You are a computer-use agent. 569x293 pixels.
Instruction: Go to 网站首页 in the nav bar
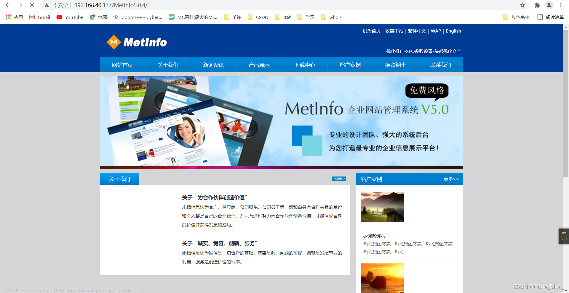(x=122, y=65)
